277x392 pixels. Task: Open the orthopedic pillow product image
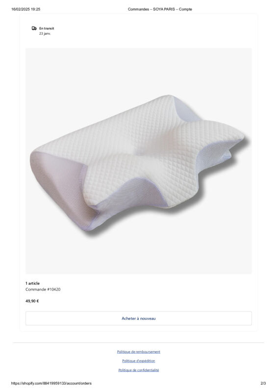pos(139,161)
